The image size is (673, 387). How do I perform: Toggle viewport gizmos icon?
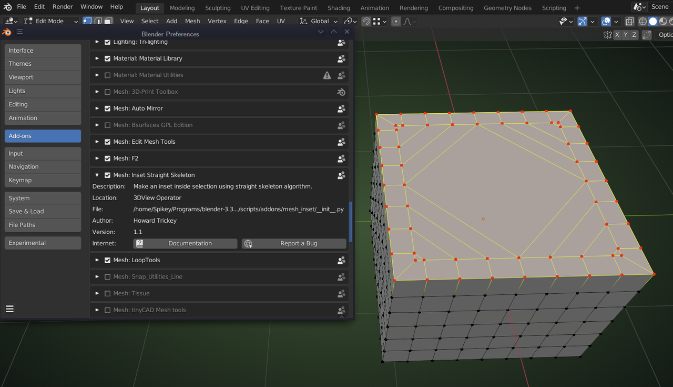(583, 21)
